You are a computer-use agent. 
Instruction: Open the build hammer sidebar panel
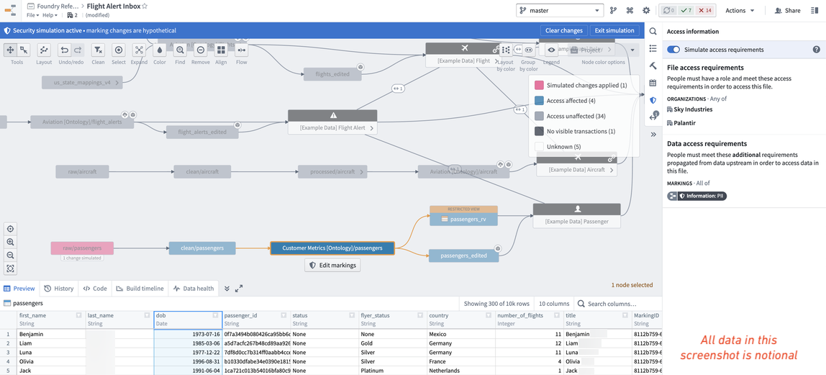tap(653, 65)
